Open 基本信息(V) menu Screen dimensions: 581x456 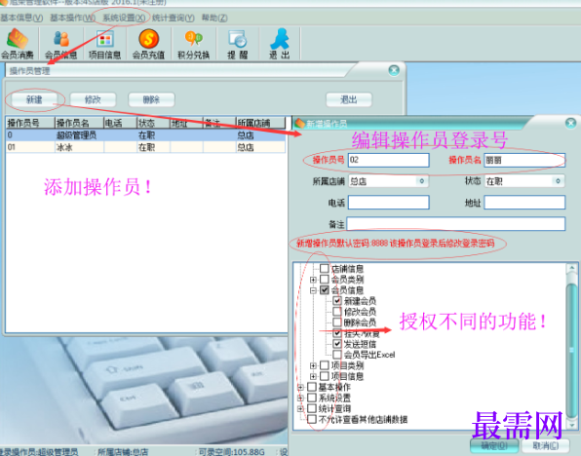(x=21, y=18)
